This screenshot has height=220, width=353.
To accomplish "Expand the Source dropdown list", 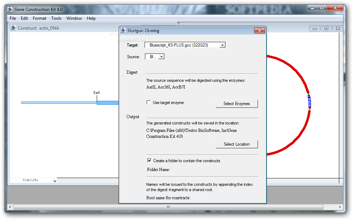I will click(x=161, y=57).
